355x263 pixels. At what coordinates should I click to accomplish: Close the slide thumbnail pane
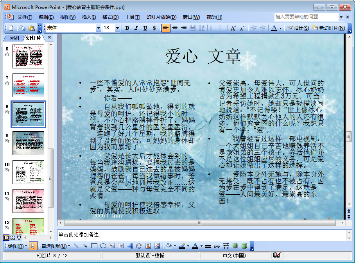coord(50,38)
